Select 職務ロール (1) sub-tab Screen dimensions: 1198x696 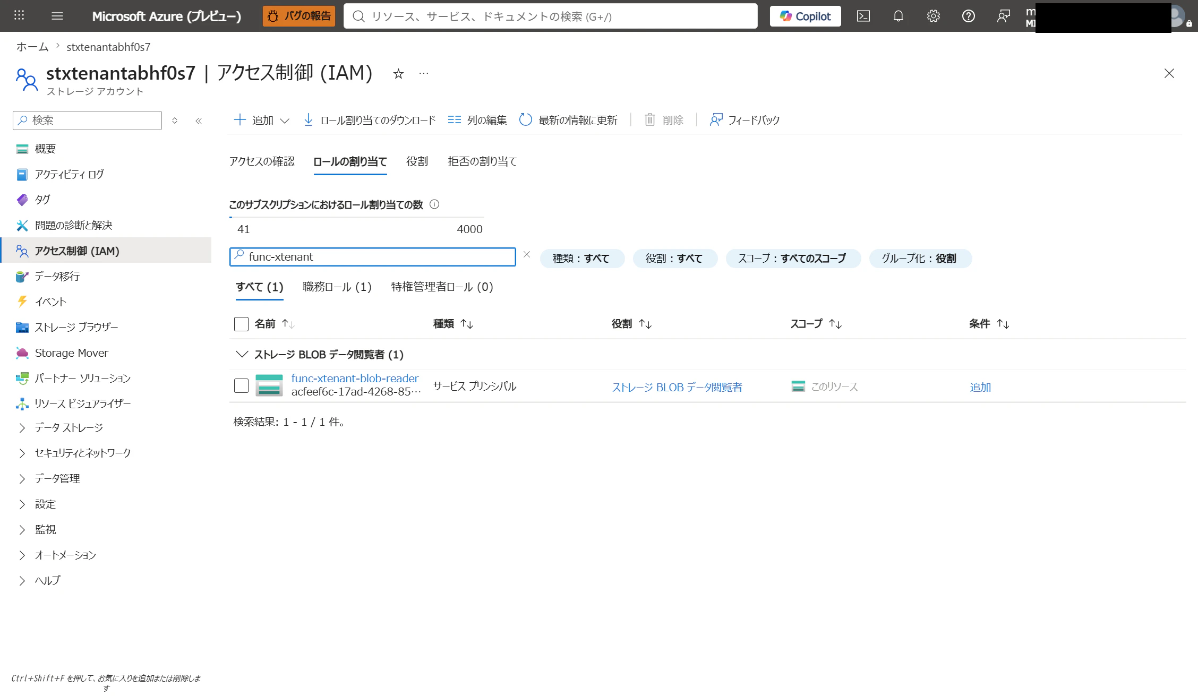pos(337,287)
